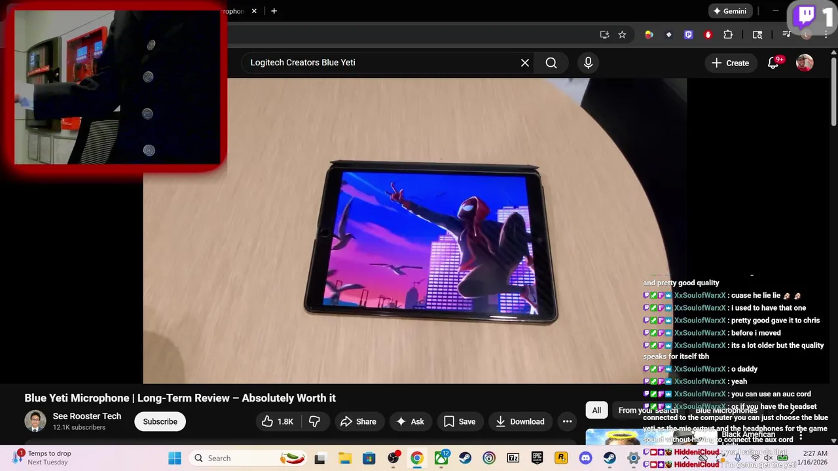Start voice search with the microphone
Image resolution: width=838 pixels, height=471 pixels.
588,63
